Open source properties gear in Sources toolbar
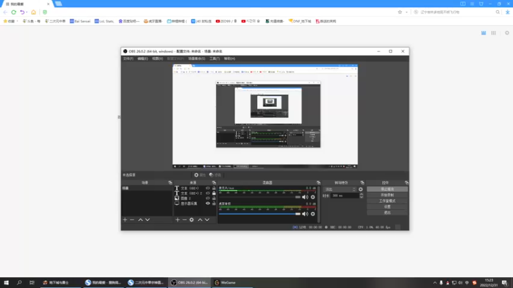513x288 pixels. 192,220
